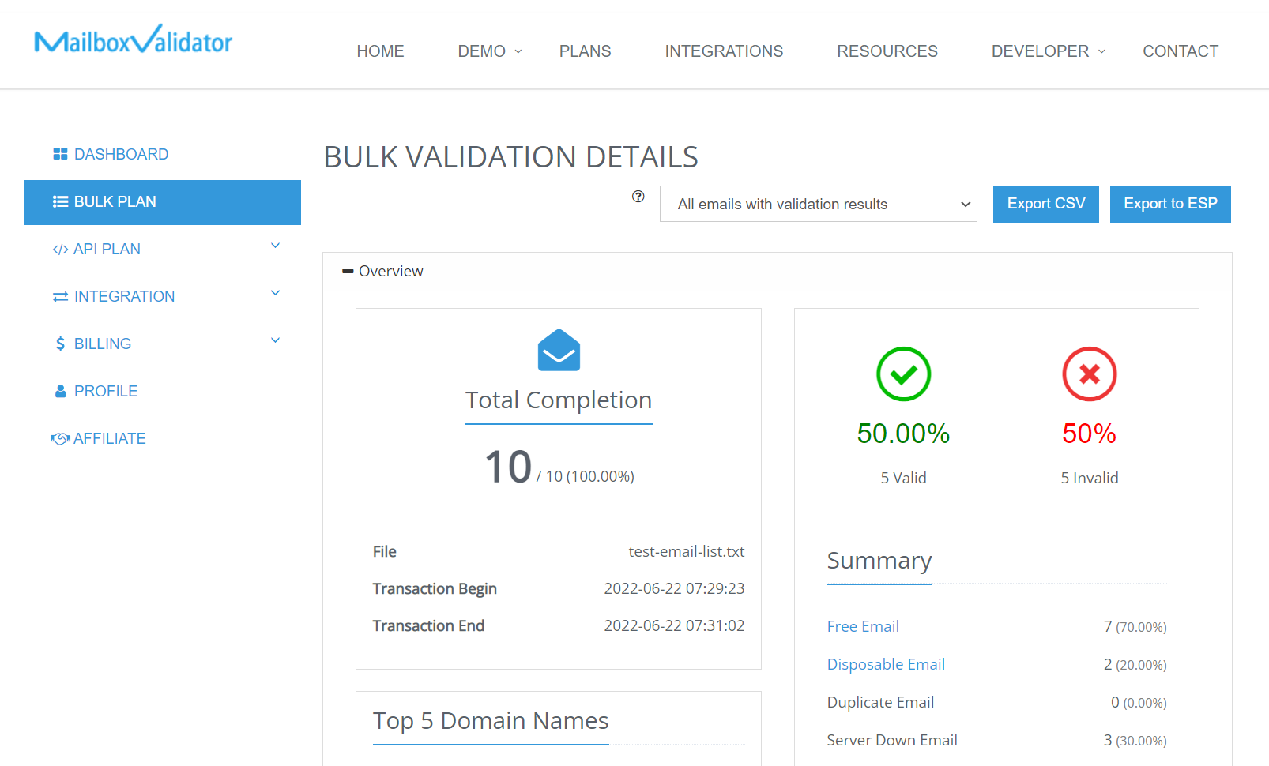Click the Profile user icon
This screenshot has width=1269, height=766.
tap(60, 391)
